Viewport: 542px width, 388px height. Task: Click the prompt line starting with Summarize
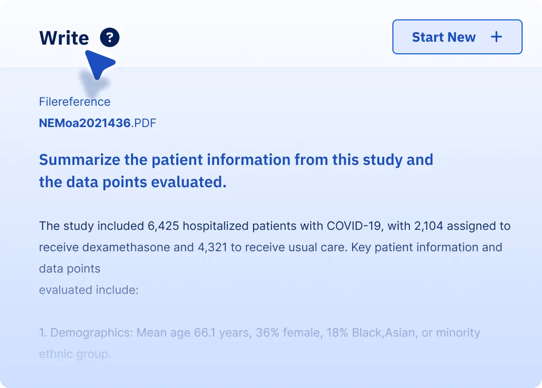[236, 160]
